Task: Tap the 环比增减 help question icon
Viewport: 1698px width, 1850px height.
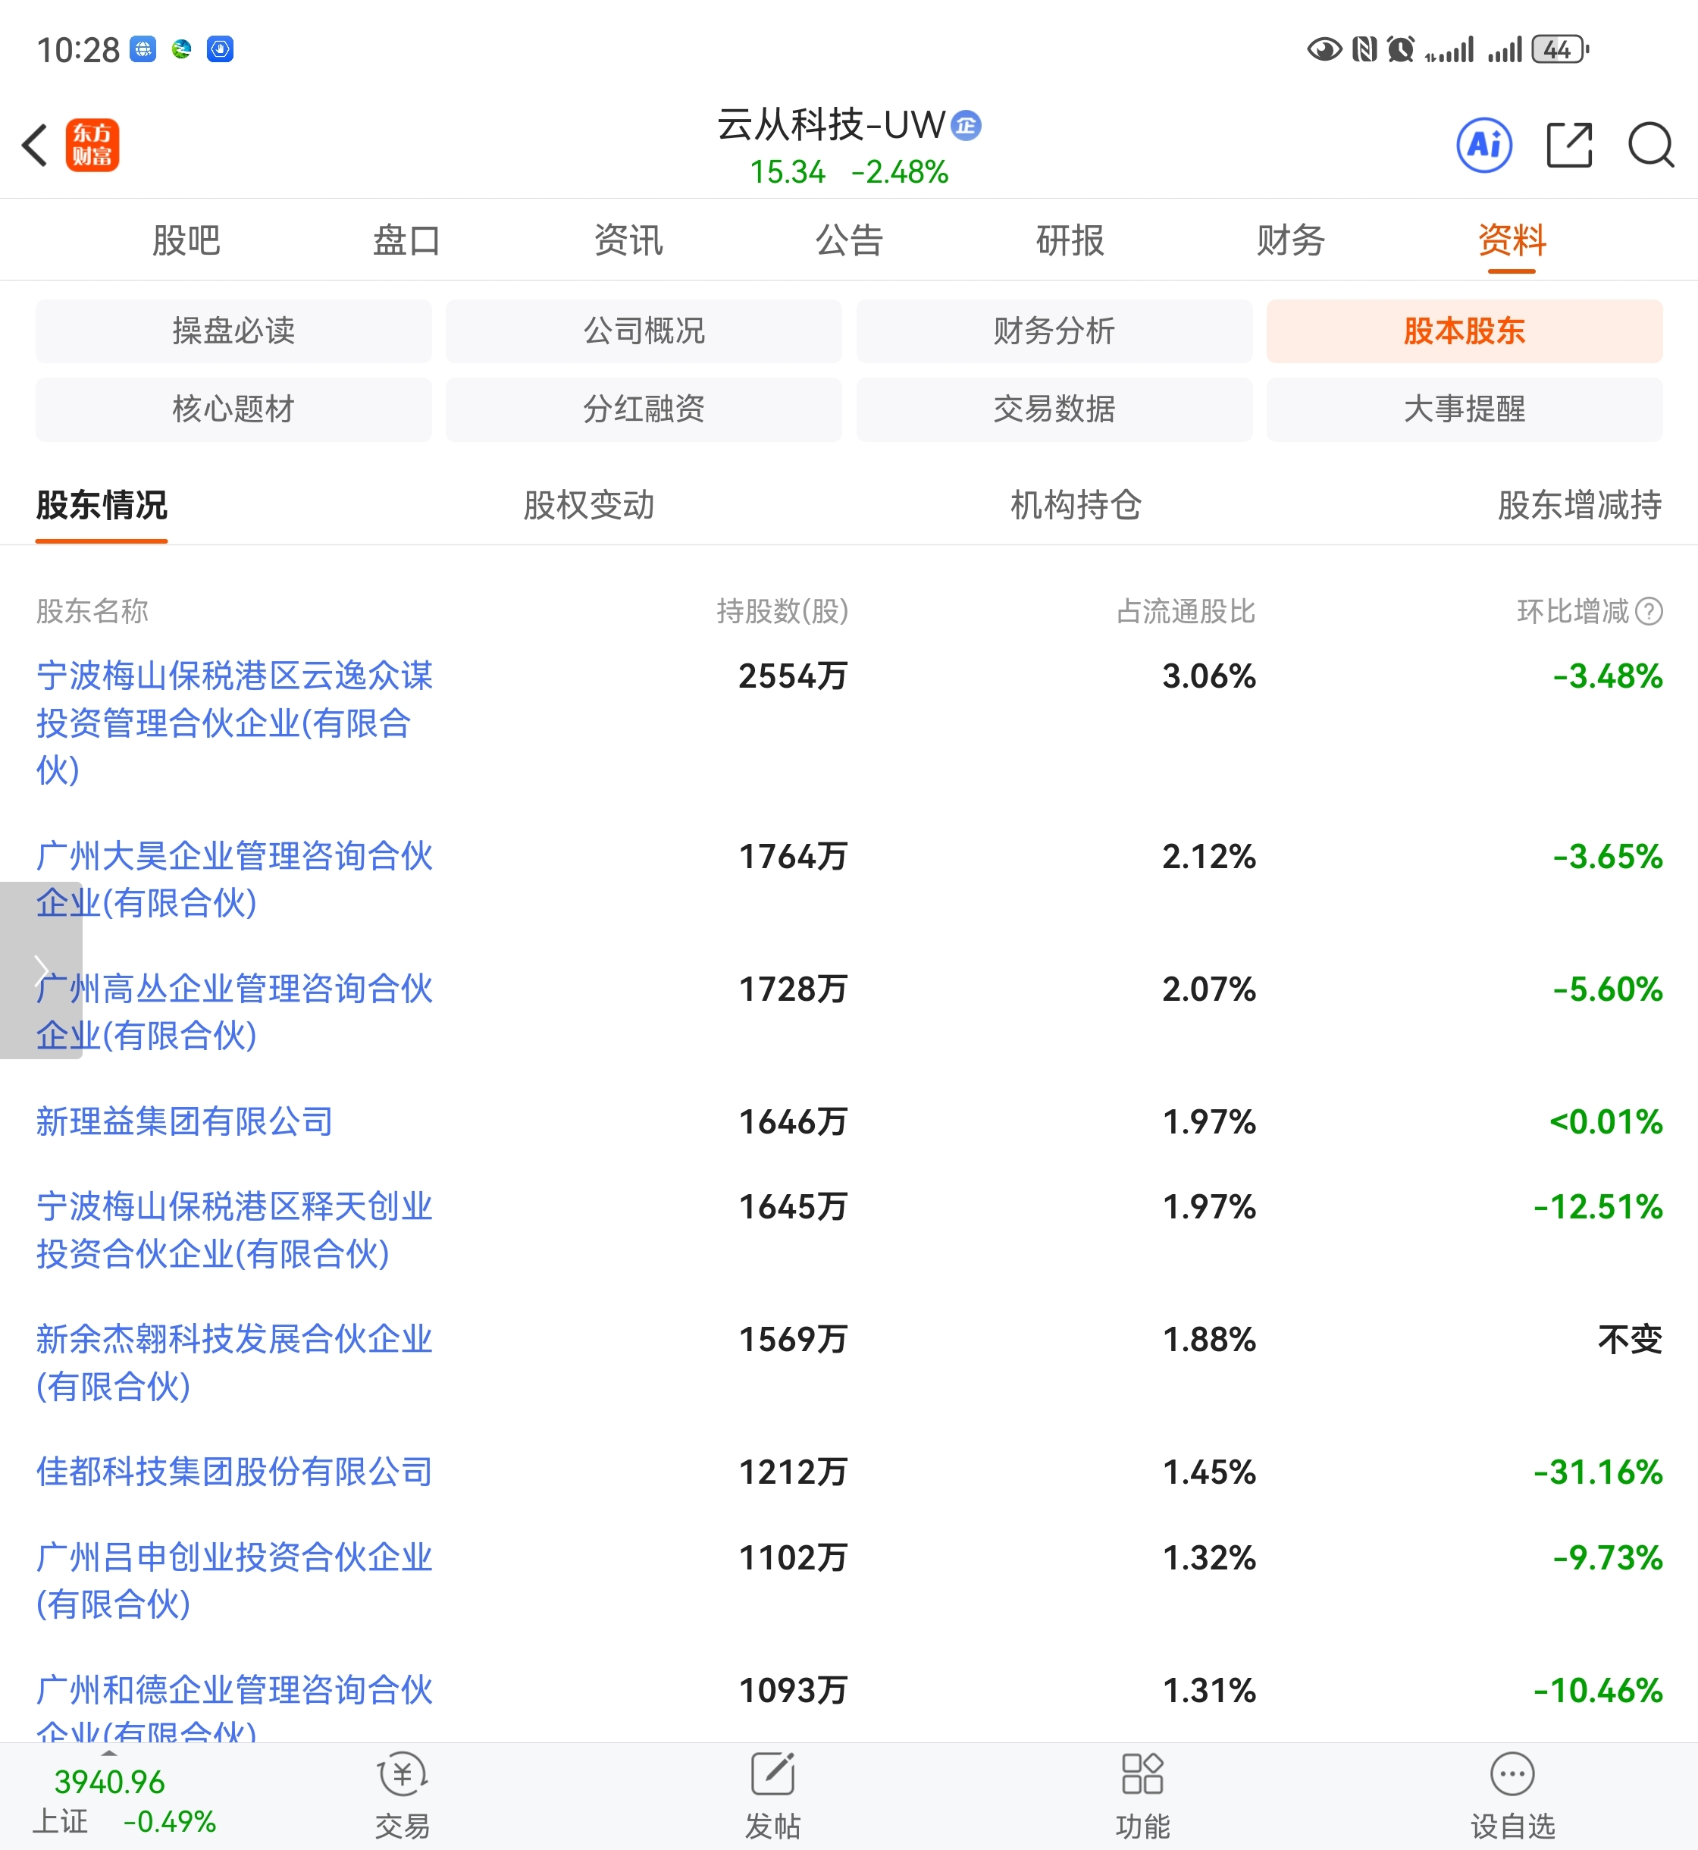Action: click(x=1649, y=611)
